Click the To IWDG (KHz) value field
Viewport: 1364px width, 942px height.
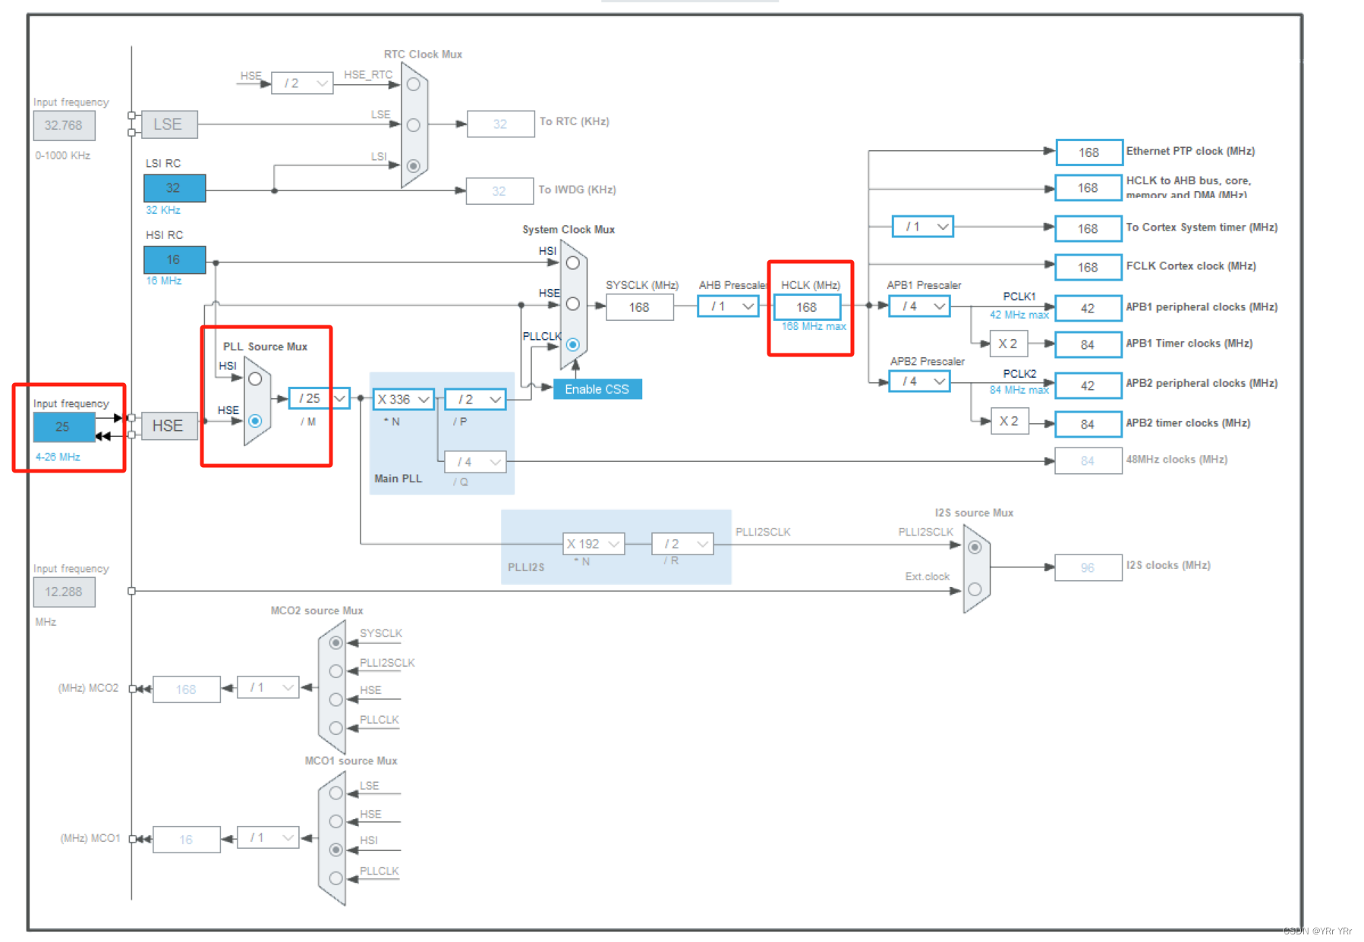(499, 191)
